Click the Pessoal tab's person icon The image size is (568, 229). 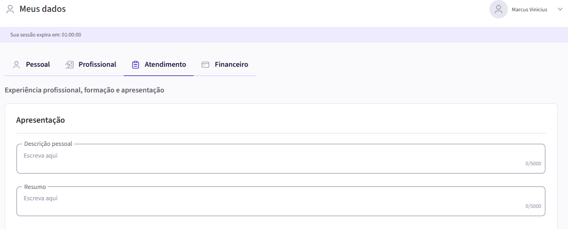[16, 65]
